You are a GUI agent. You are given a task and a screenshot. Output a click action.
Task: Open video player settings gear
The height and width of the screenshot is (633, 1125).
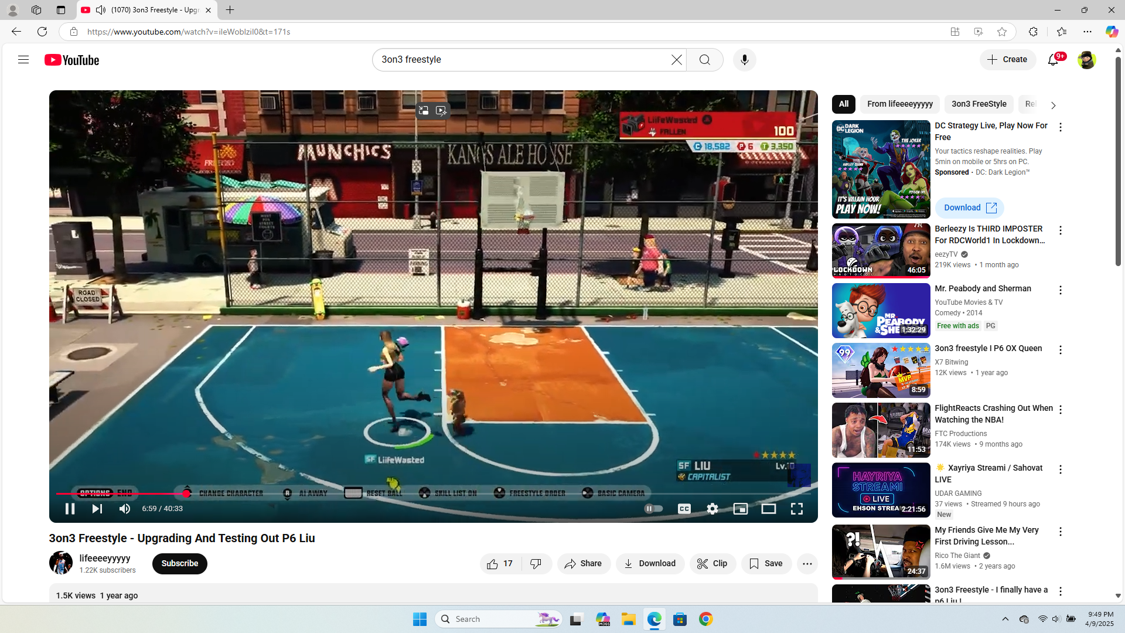tap(712, 509)
